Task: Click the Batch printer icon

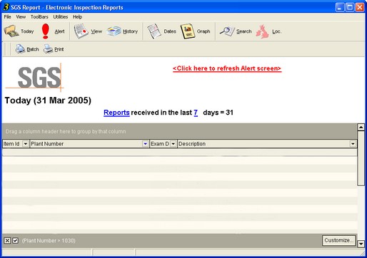Action: [x=20, y=49]
